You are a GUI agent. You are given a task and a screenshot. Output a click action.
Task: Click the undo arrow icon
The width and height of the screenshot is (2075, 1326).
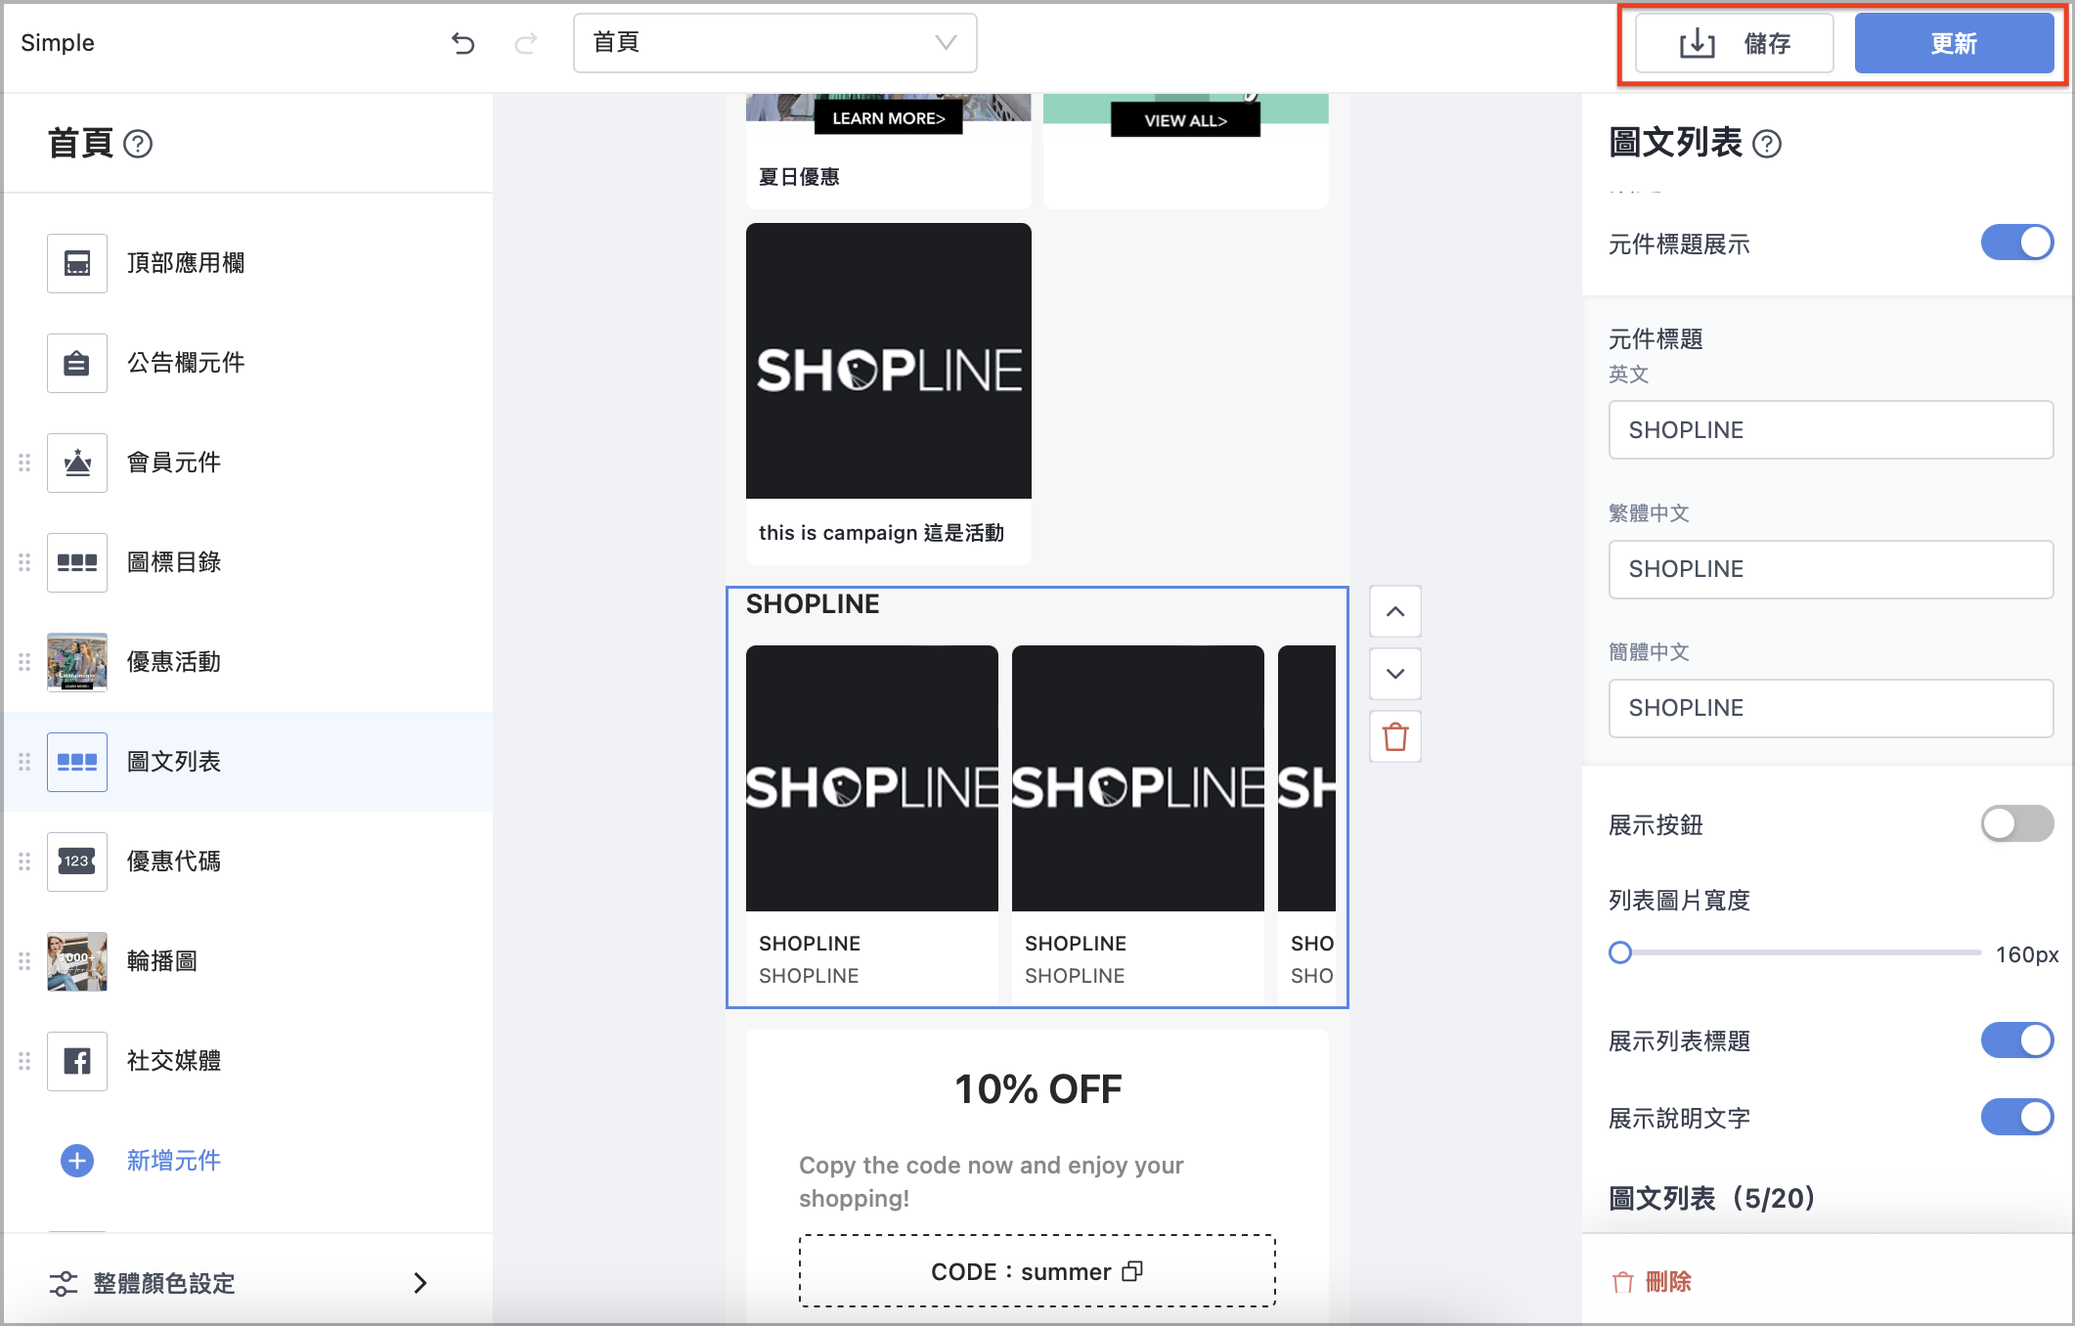pyautogui.click(x=463, y=43)
